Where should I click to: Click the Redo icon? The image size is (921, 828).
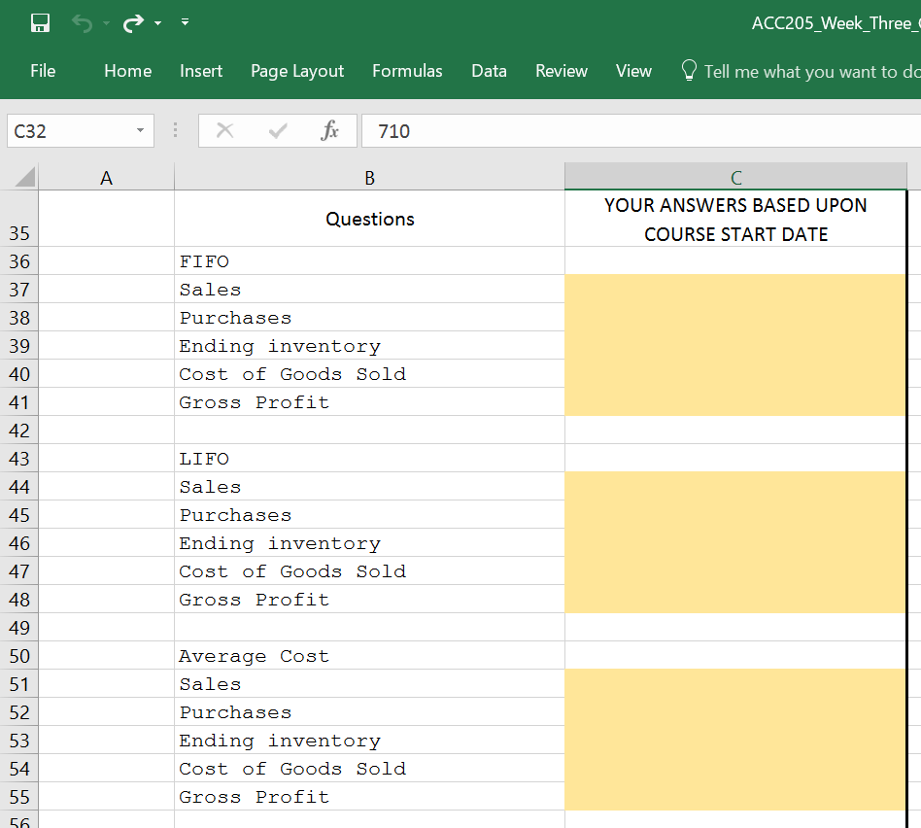134,22
